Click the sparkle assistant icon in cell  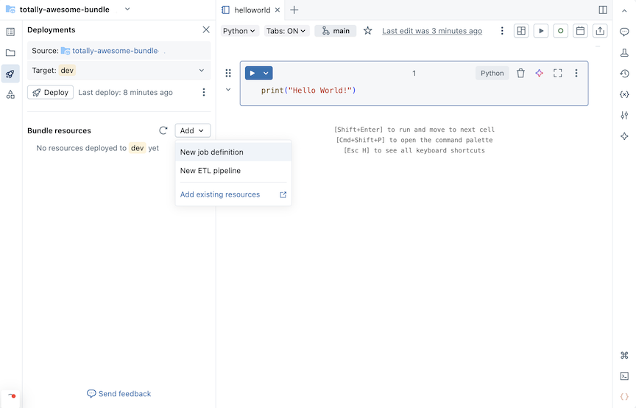coord(539,73)
